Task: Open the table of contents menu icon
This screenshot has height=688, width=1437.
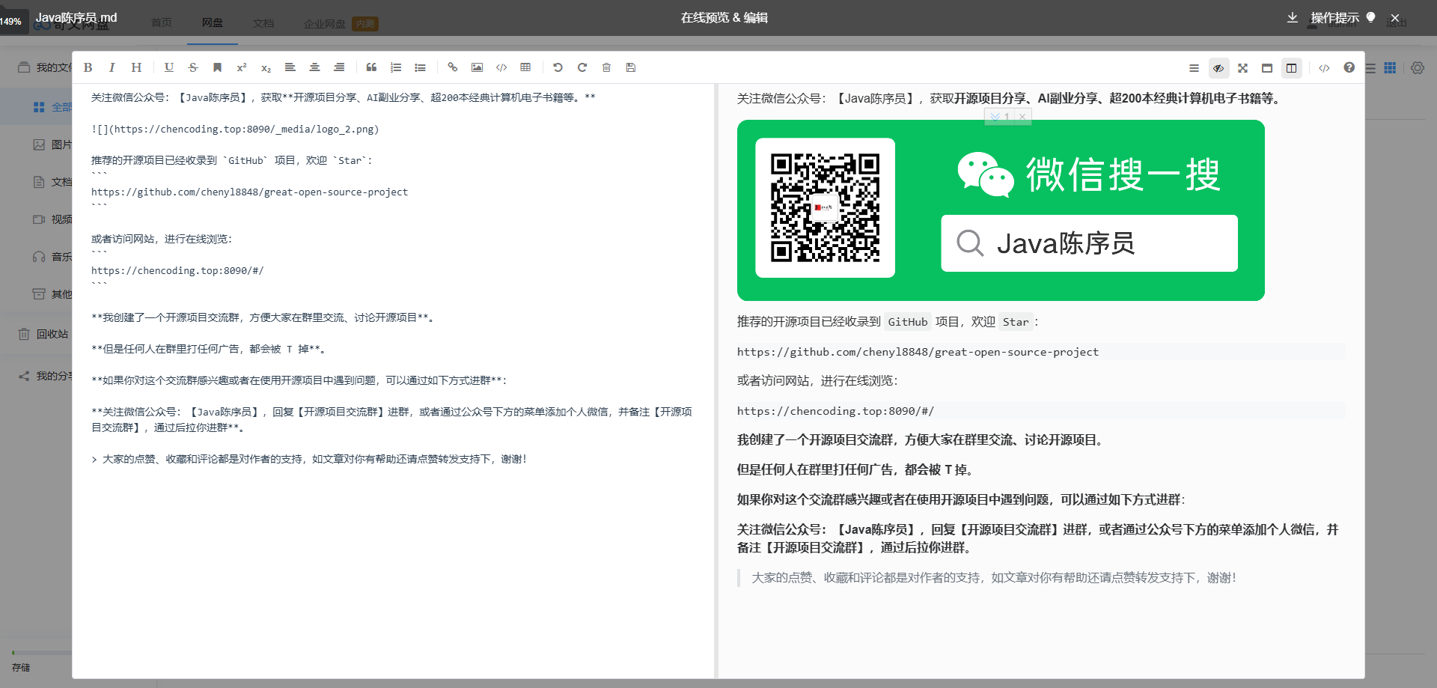Action: point(1194,68)
